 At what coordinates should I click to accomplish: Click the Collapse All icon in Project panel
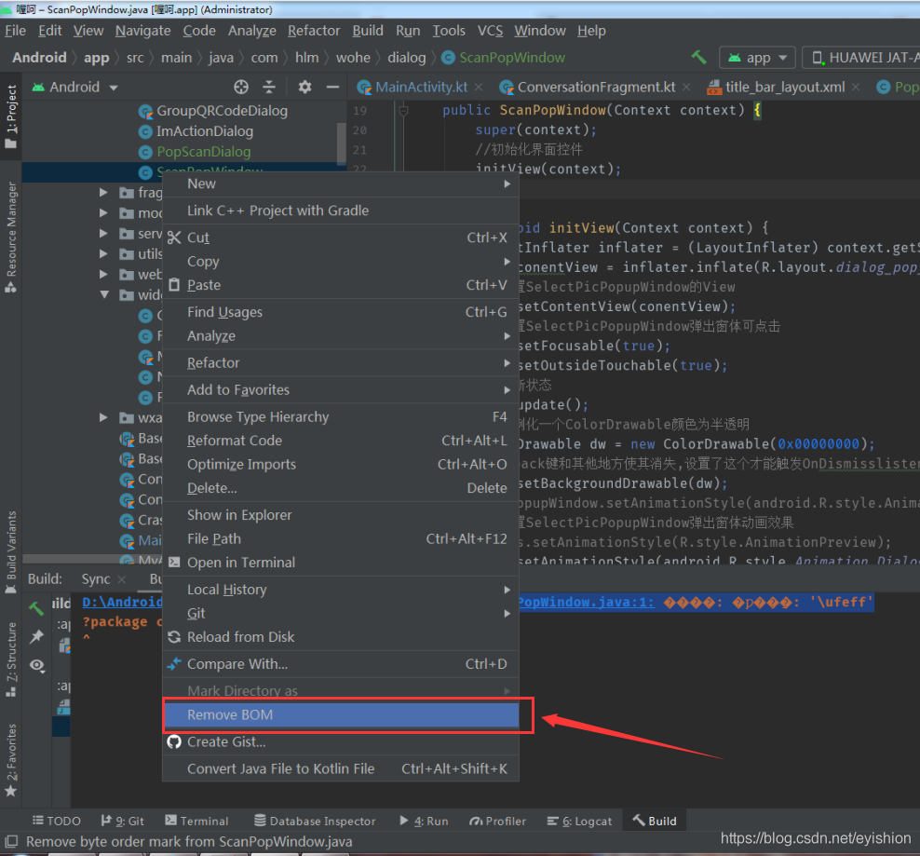pos(269,87)
